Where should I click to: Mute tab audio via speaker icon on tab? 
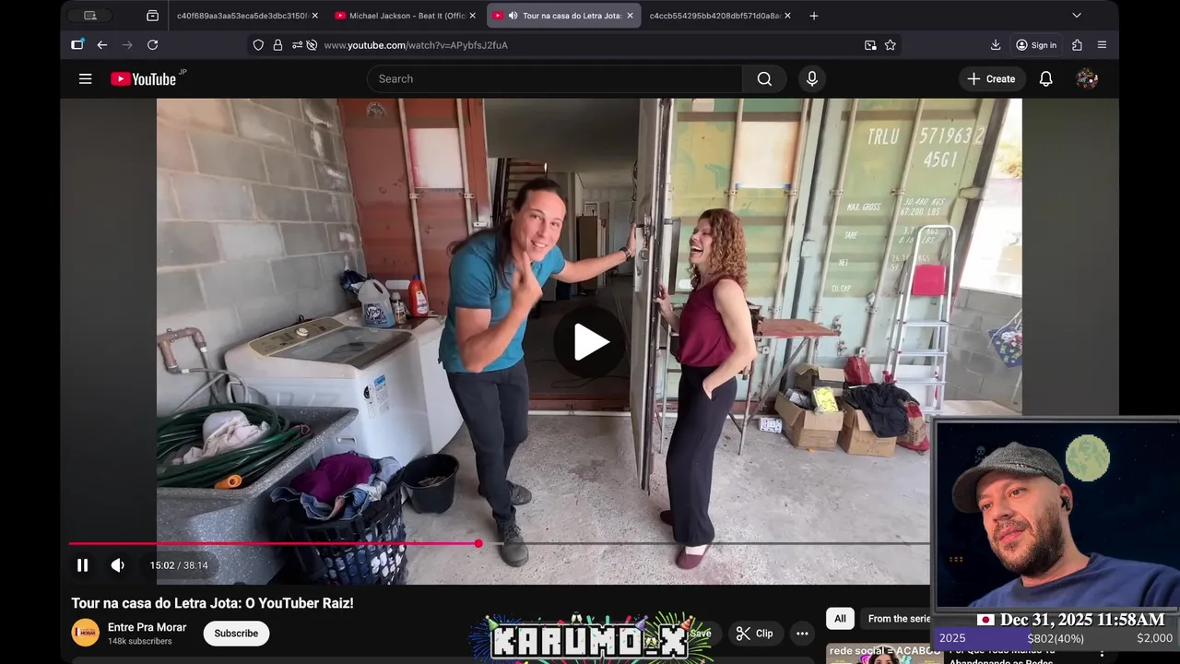coord(513,16)
